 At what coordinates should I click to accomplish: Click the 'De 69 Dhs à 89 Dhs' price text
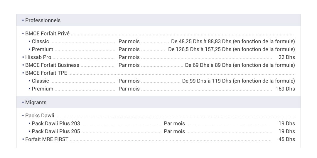pos(208,65)
